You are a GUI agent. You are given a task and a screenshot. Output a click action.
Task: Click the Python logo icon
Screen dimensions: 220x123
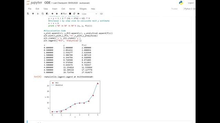(181, 3)
